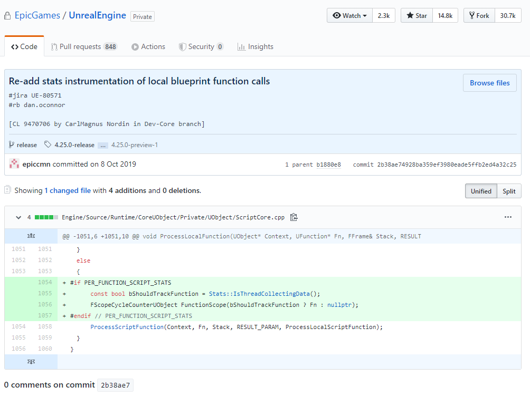This screenshot has width=530, height=396.
Task: Open the 4.25.0-release tag
Action: 74,145
